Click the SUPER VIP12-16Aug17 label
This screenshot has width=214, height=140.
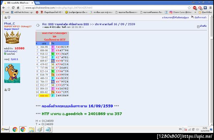(18, 27)
